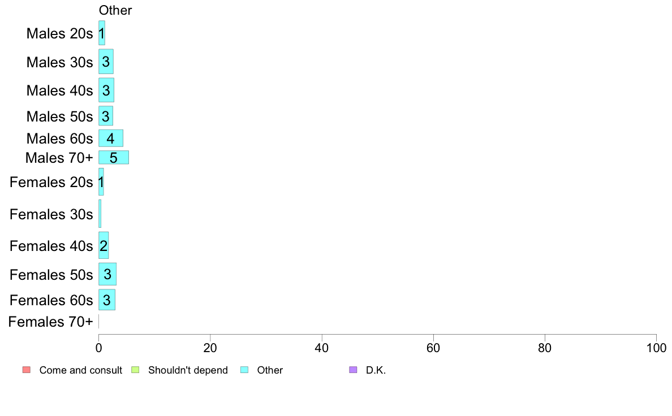672x416 pixels.
Task: Click the Females 30s axis label
Action: [51, 214]
